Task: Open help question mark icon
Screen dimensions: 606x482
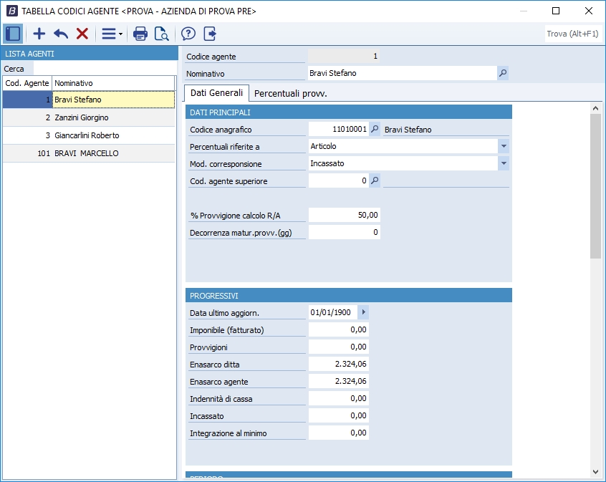Action: click(188, 34)
